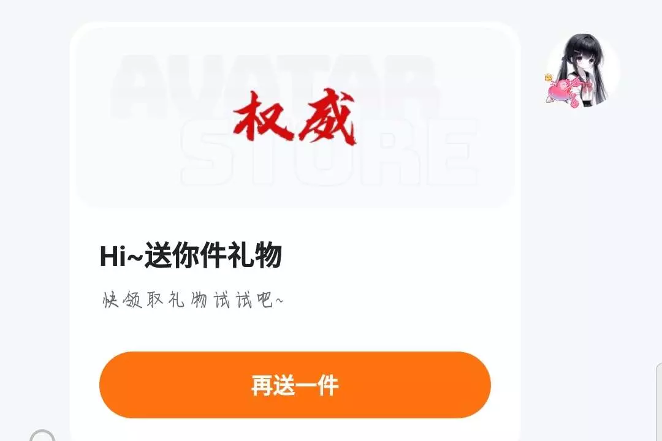Tap the white 再送一件 label text
Screen dimensions: 662x441
[x=295, y=385]
